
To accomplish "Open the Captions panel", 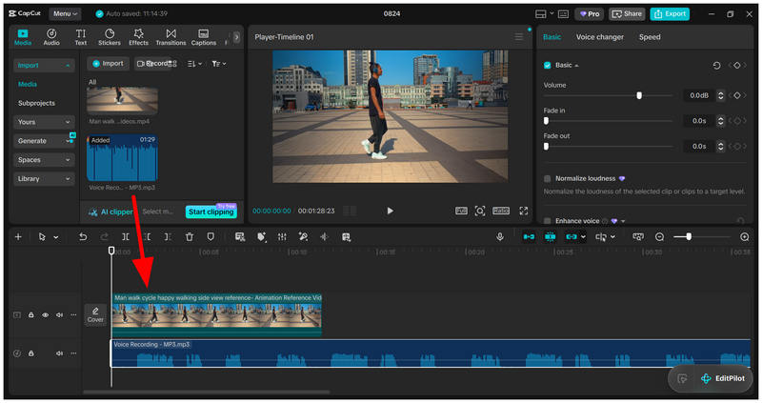I will click(204, 37).
